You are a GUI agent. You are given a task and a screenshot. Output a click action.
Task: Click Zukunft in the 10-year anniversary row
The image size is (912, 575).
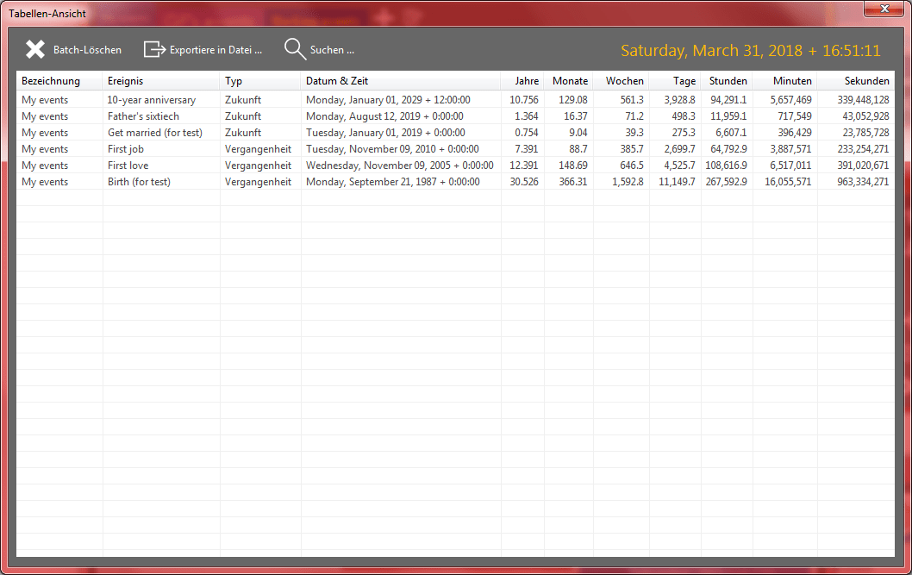[243, 100]
